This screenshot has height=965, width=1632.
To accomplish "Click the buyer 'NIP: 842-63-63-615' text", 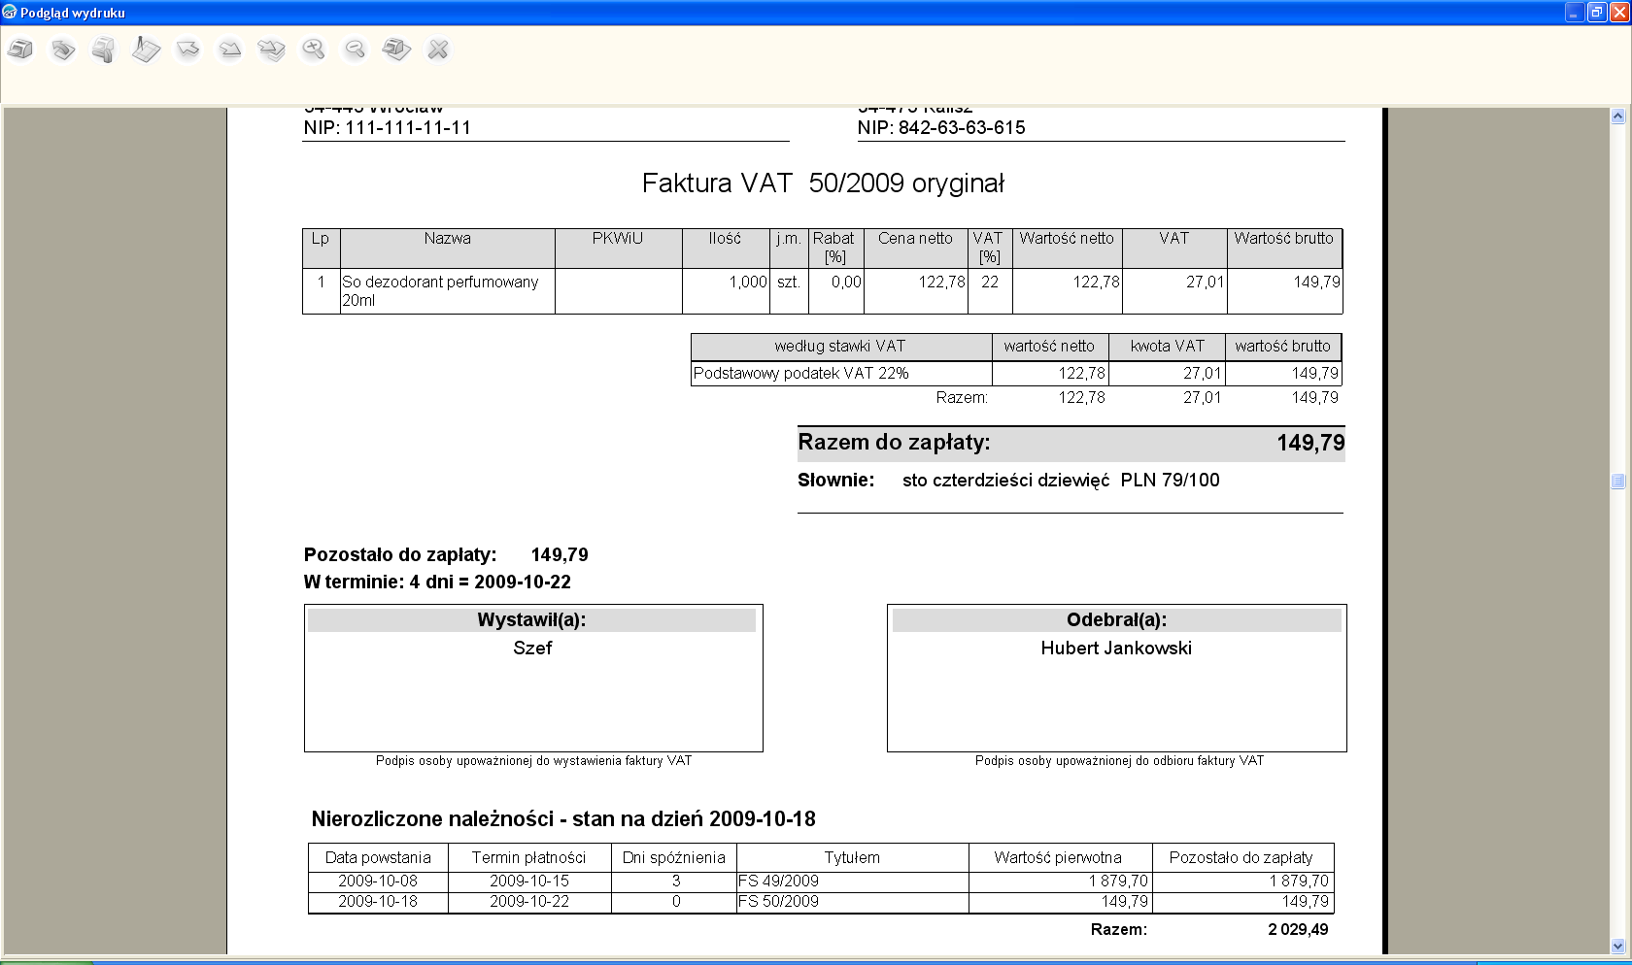I will click(x=941, y=127).
